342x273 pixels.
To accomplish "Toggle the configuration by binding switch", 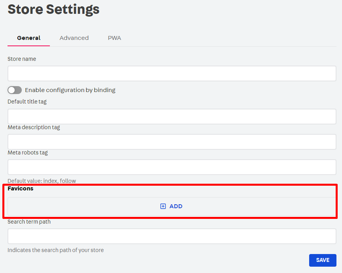I will point(15,90).
